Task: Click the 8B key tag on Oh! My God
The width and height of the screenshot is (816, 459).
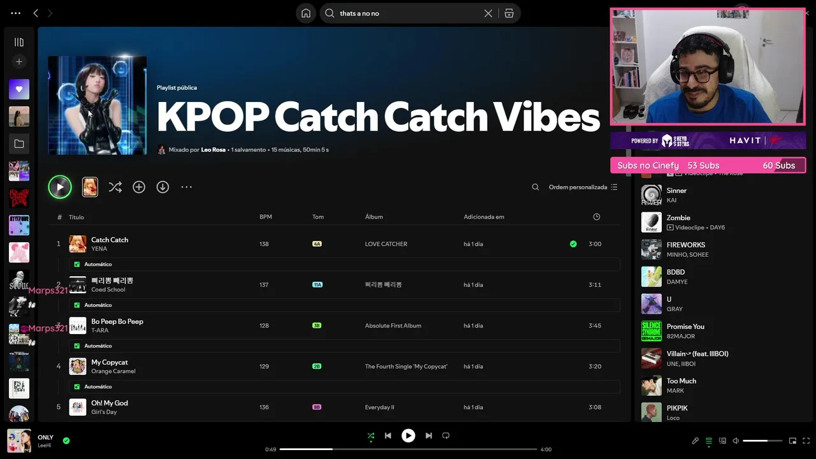Action: tap(317, 407)
